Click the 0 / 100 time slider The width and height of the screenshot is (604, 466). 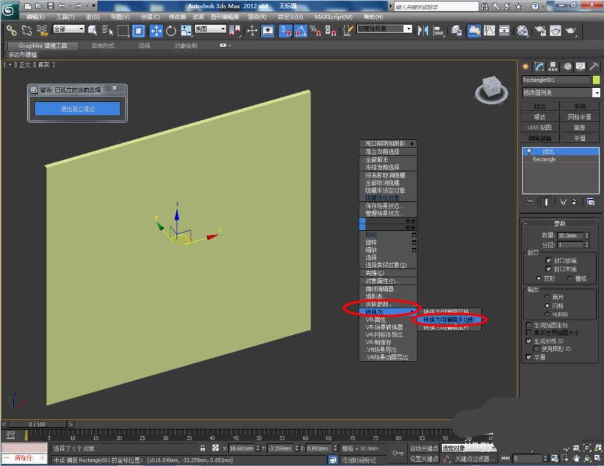(37, 424)
